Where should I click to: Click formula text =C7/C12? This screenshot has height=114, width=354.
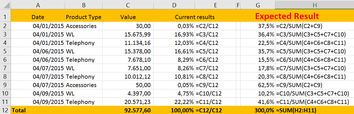pyautogui.click(x=207, y=68)
